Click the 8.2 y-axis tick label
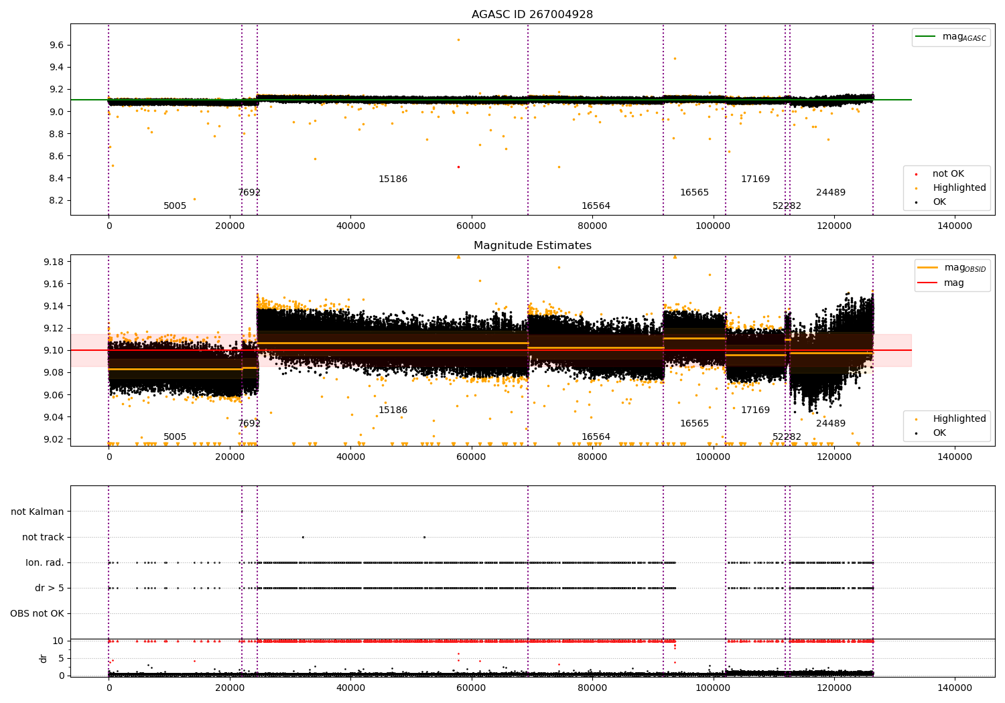This screenshot has width=1005, height=703. pyautogui.click(x=56, y=201)
